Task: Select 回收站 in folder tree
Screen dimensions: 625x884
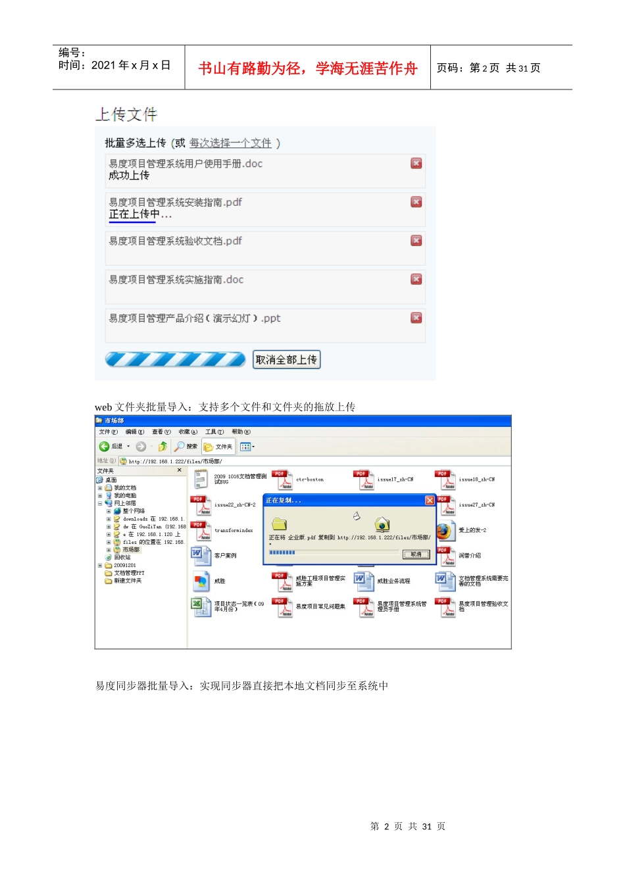Action: [122, 557]
